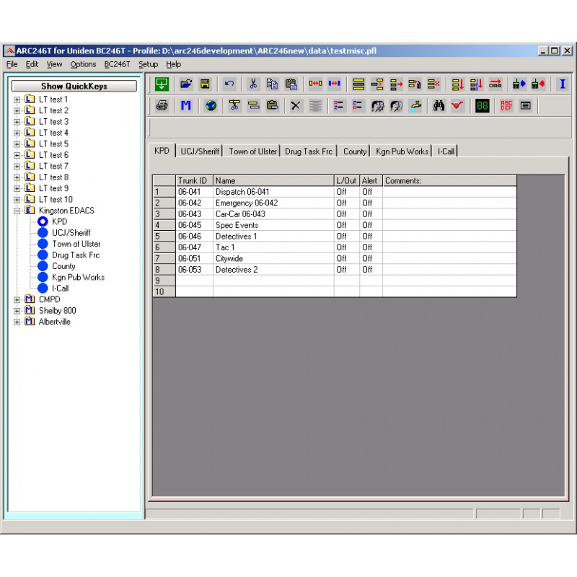577x577 pixels.
Task: Undo the last change
Action: coord(229,84)
